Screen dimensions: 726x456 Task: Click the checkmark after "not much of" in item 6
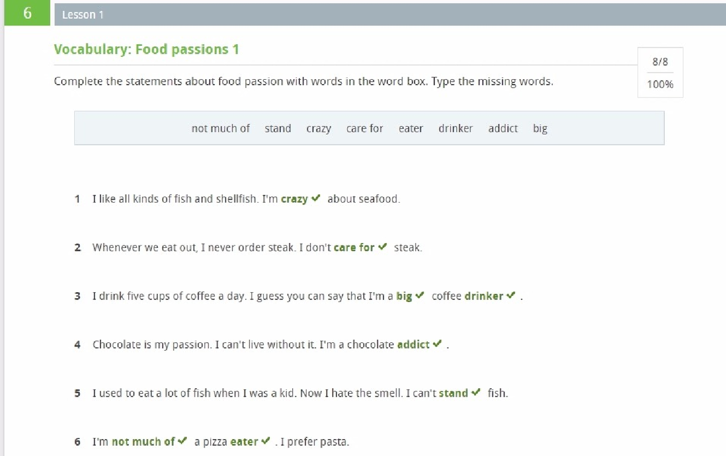(x=181, y=441)
